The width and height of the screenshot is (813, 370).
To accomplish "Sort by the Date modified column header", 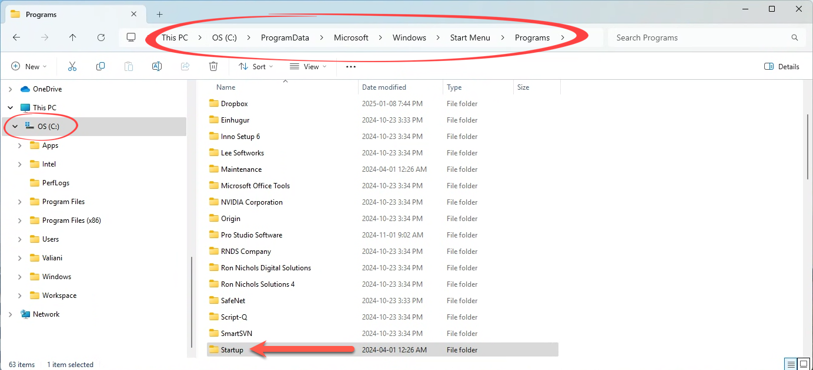I will pos(384,87).
